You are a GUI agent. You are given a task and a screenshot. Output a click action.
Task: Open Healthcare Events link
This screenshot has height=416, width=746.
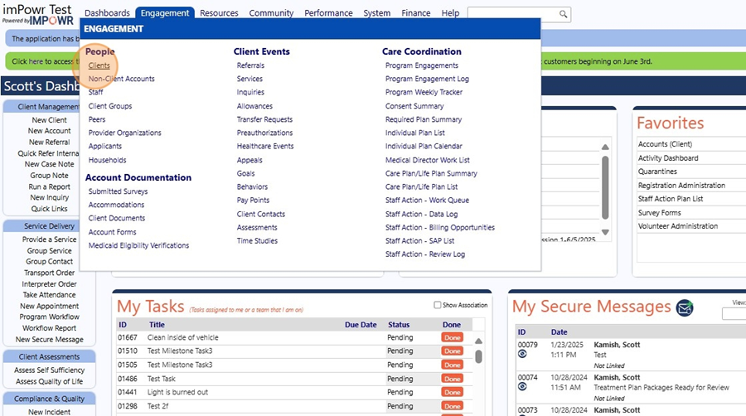click(265, 146)
